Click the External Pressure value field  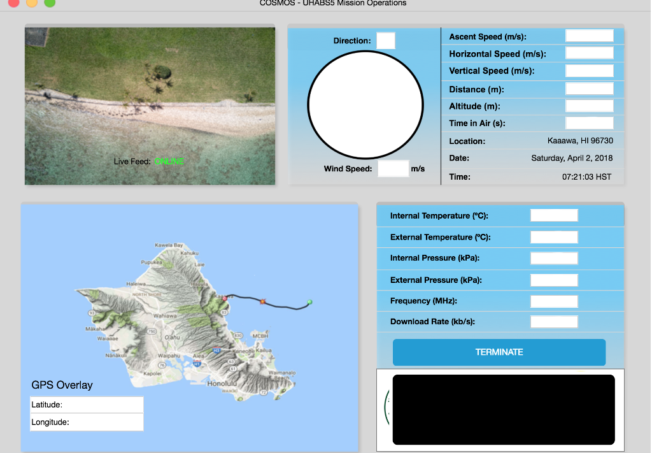coord(553,280)
